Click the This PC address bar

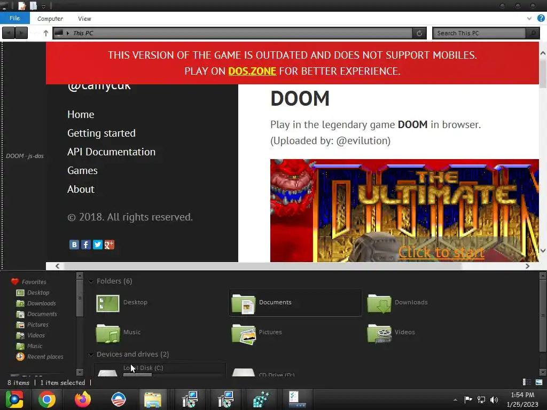coord(232,33)
